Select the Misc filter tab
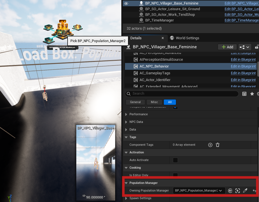 (154, 102)
